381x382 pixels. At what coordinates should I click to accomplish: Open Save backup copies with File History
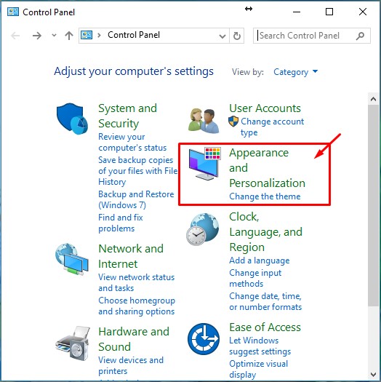(138, 171)
